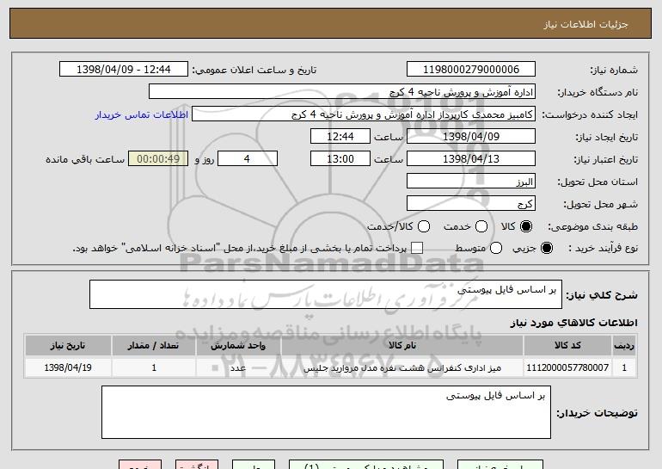
Task: Click the countdown timer 00:00:49
Action: click(x=158, y=159)
